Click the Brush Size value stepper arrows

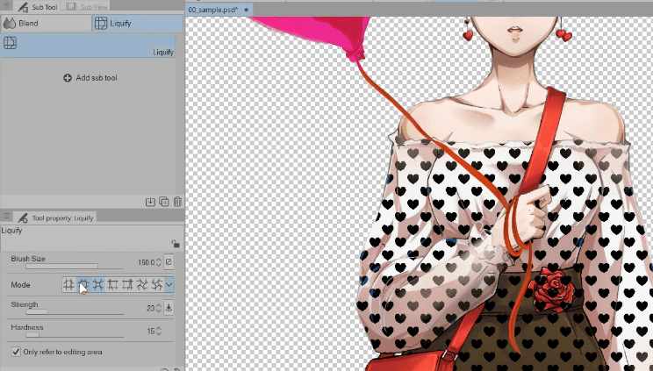[158, 261]
